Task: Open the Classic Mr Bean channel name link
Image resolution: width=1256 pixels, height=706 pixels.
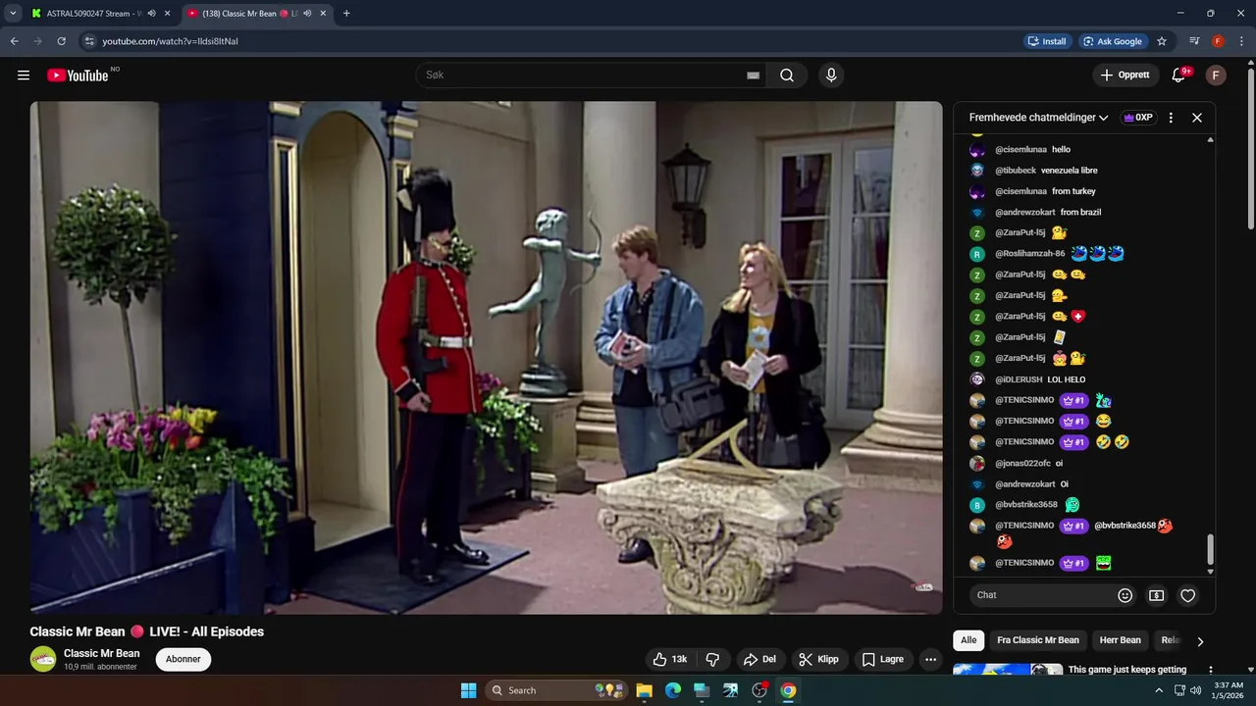Action: pyautogui.click(x=102, y=653)
